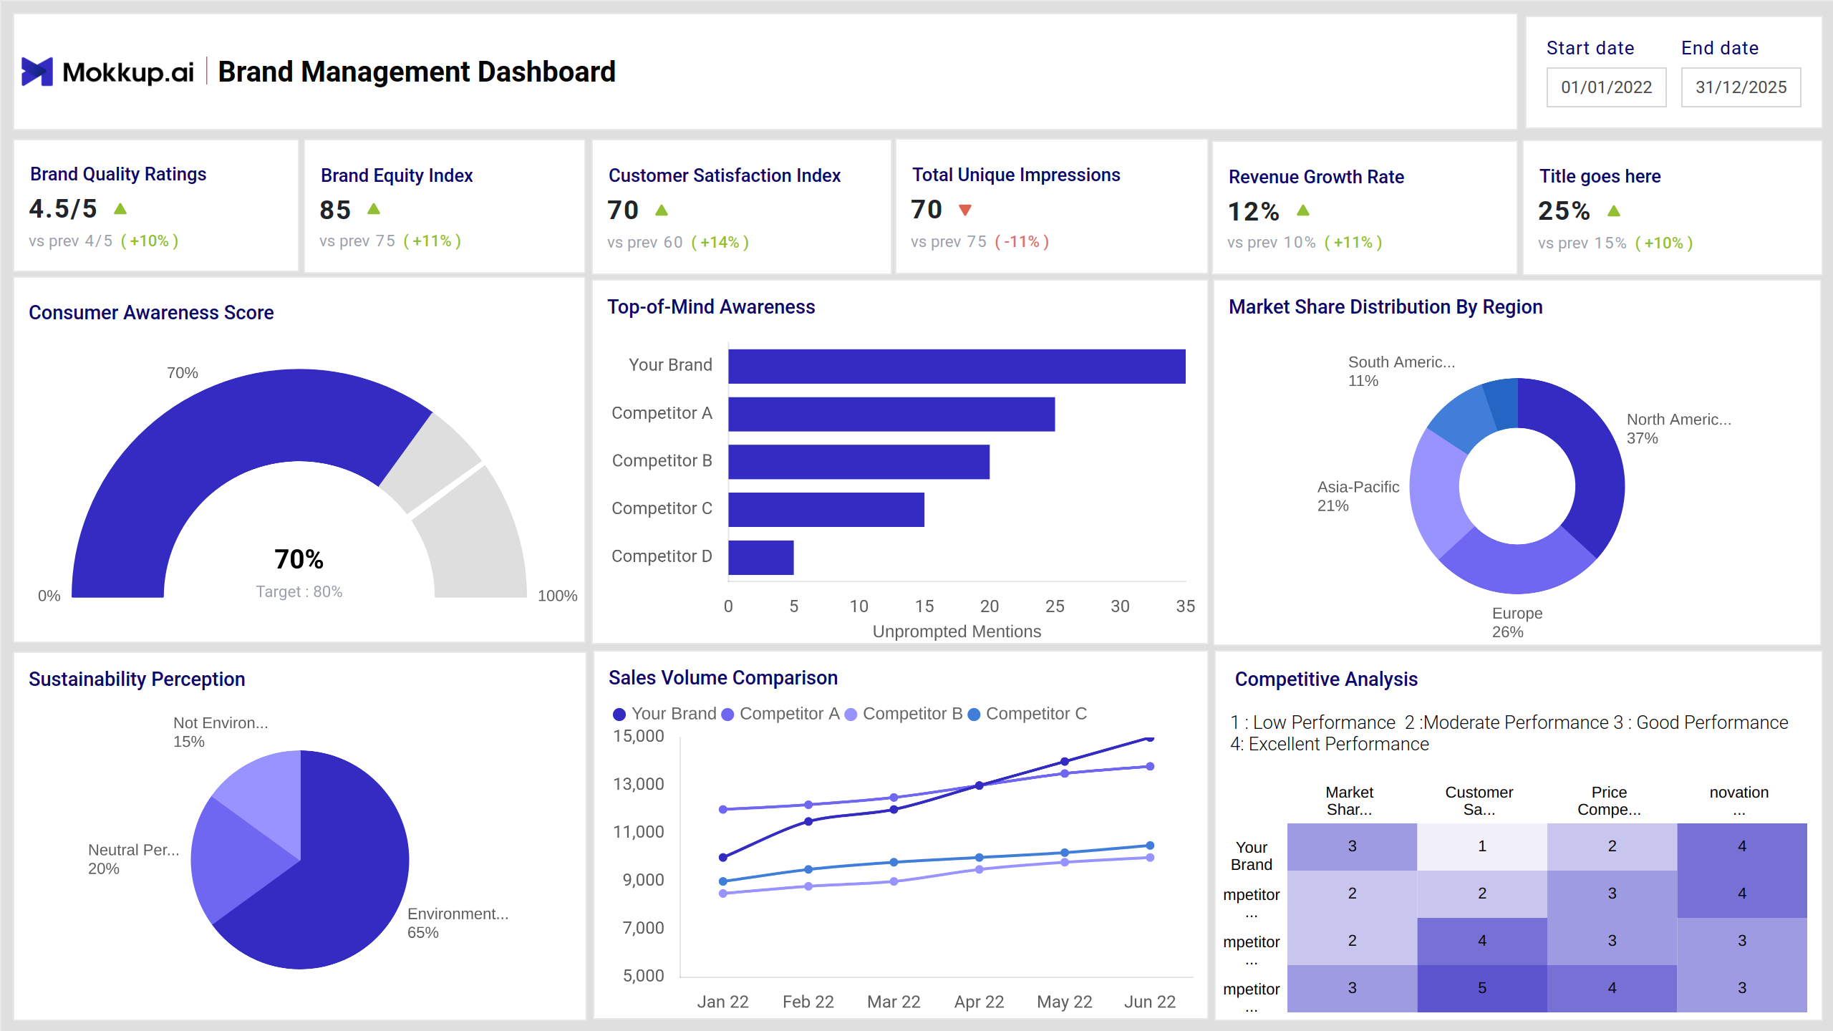Click the green up arrow beside 4.5/5
Viewport: 1833px width, 1031px height.
tap(120, 209)
